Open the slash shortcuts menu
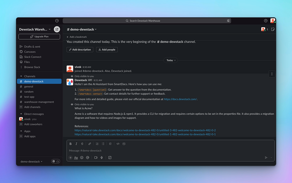292x183 pixels. point(110,158)
